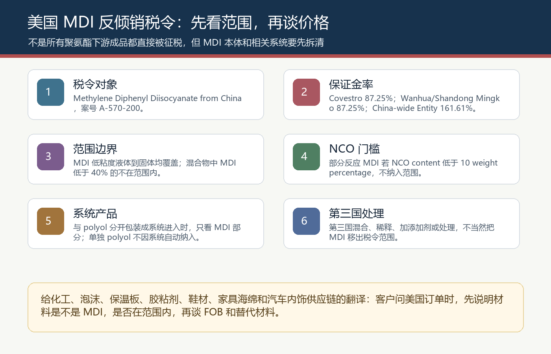
Task: Click the purple number 3 badge
Action: coord(50,157)
